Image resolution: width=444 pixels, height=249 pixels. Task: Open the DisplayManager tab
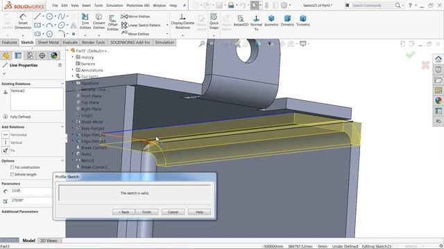[x=54, y=55]
